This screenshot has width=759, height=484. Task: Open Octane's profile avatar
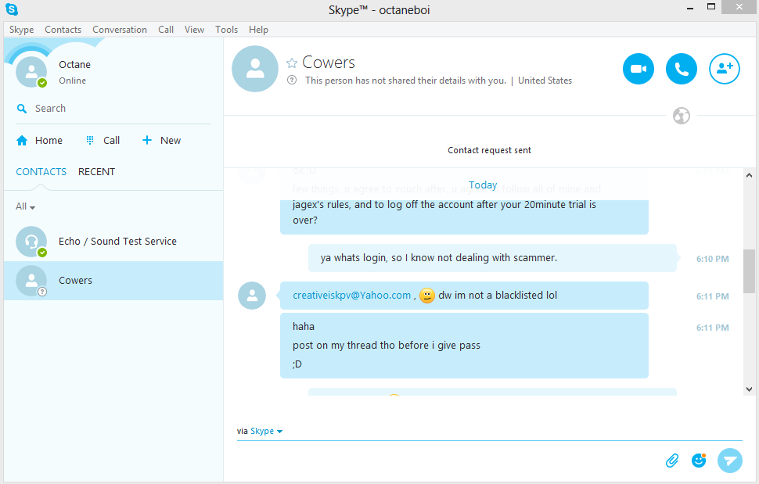point(31,72)
